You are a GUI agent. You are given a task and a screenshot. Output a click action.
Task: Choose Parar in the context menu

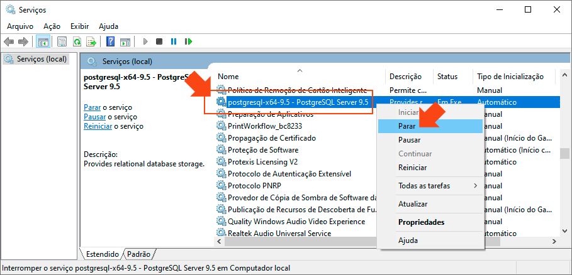[407, 126]
